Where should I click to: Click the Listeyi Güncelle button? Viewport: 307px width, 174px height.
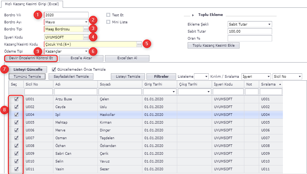coord(28,69)
